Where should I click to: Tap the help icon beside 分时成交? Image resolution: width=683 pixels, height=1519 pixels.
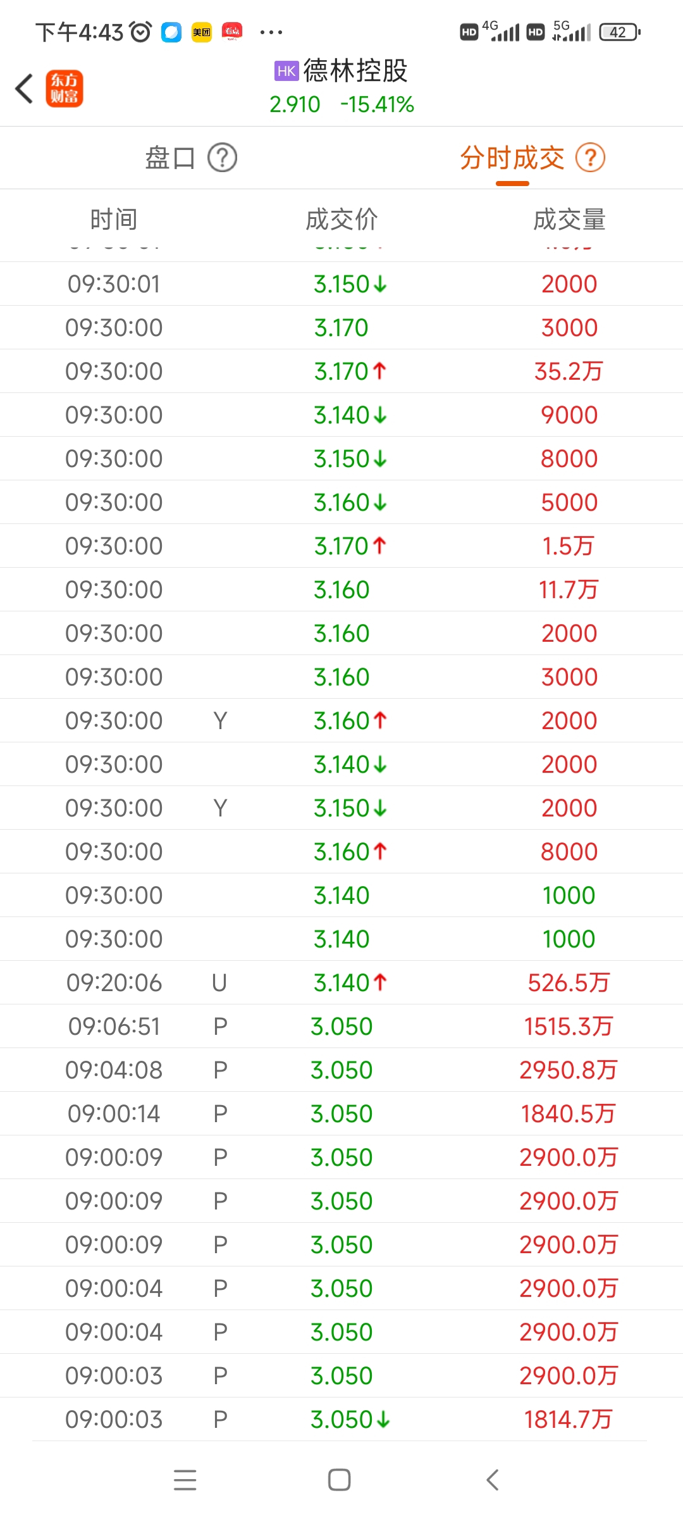590,158
